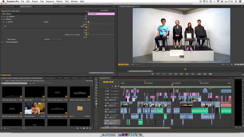Viewport: 244px width, 137px height.
Task: Mute Audio 1 track speaker icon
Action: (106, 109)
